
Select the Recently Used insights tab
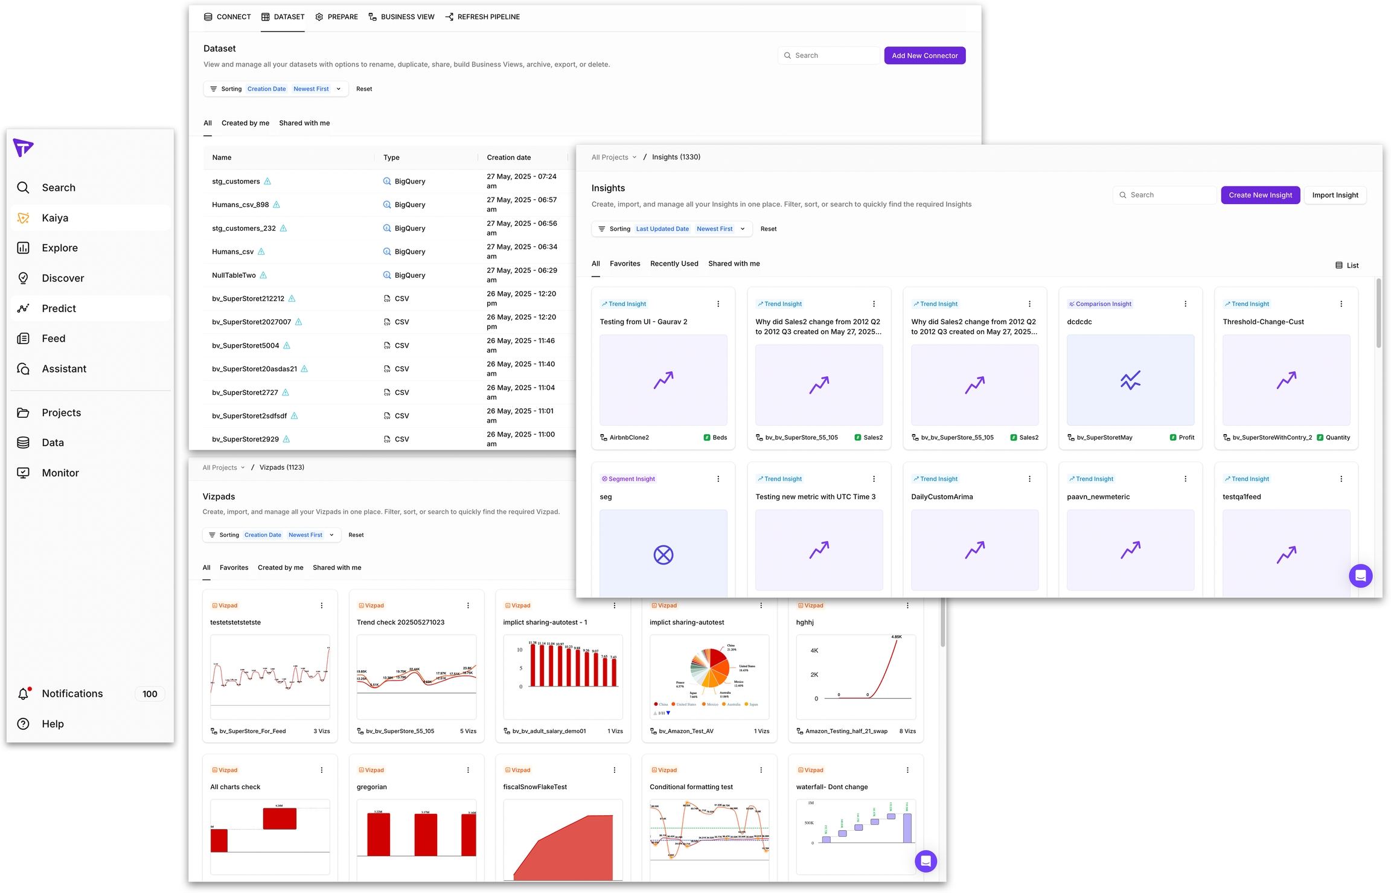click(x=674, y=263)
